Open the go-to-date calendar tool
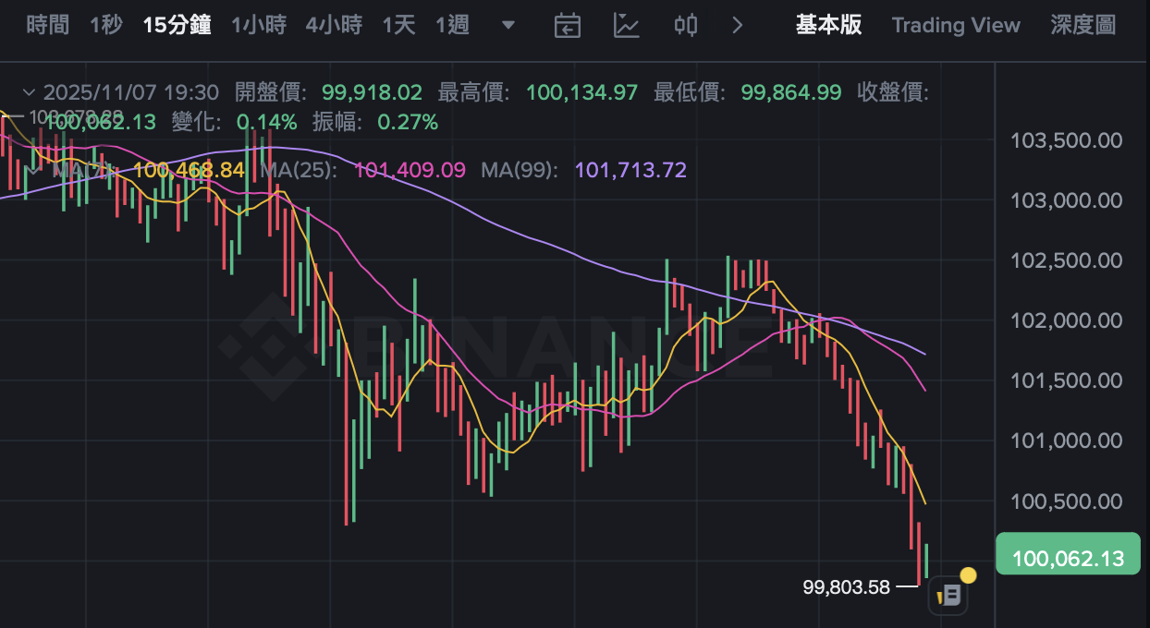This screenshot has height=628, width=1150. point(567,25)
